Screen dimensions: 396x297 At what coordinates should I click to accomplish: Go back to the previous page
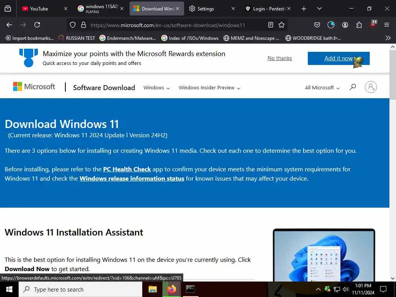point(9,25)
